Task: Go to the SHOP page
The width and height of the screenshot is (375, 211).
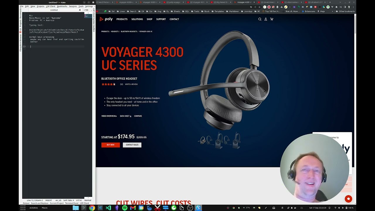Action: (149, 19)
